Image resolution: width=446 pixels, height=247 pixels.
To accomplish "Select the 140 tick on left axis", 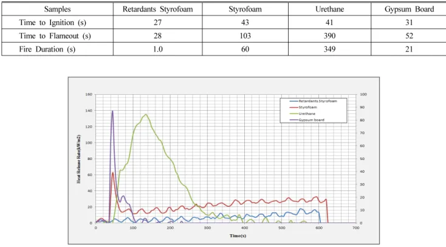I will (x=89, y=111).
